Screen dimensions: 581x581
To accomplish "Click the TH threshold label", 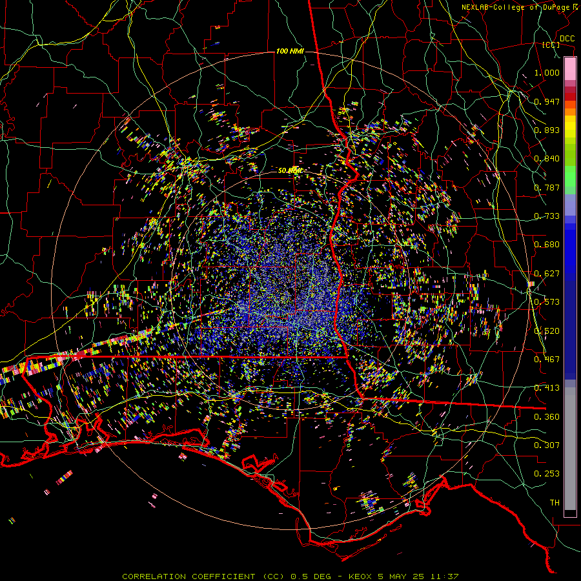I will [555, 503].
